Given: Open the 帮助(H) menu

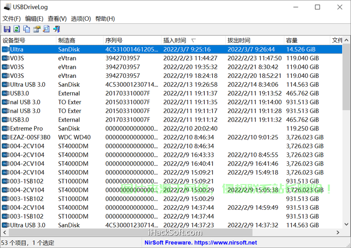Looking at the screenshot, I should tap(105, 18).
